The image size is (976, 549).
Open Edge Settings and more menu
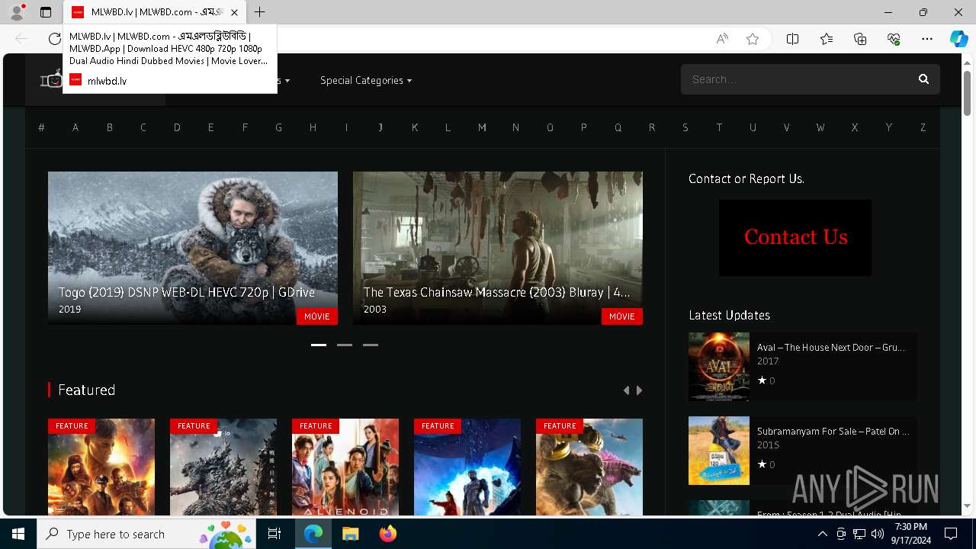[x=927, y=39]
